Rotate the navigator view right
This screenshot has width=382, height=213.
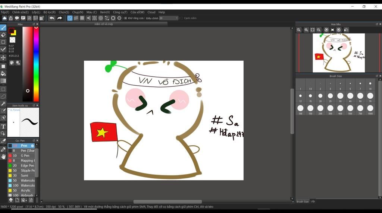click(x=339, y=30)
